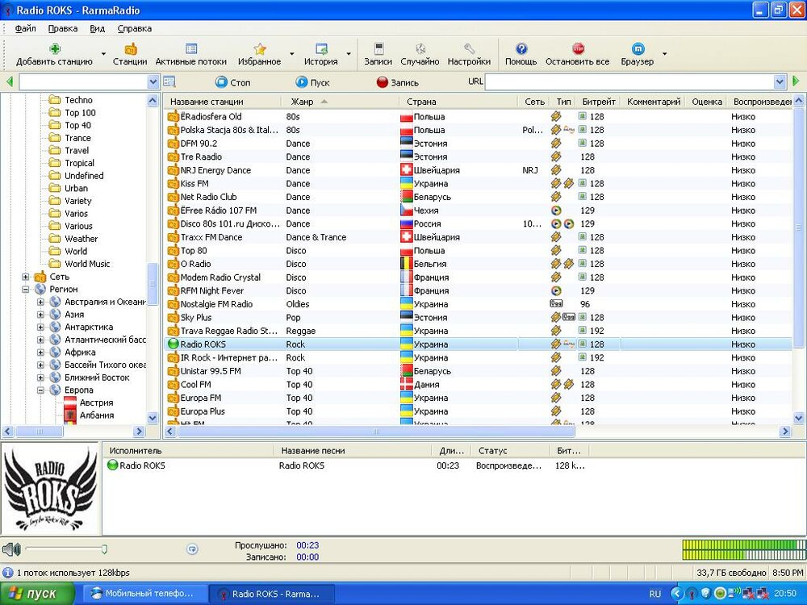Click the volume slider handle
Image resolution: width=807 pixels, height=605 pixels.
pos(104,549)
